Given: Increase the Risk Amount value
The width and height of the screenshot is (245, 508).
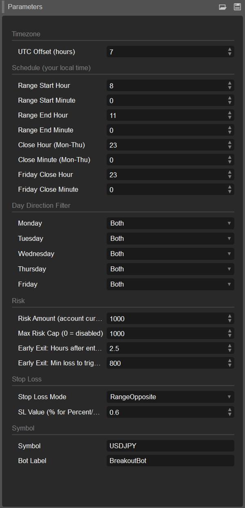Looking at the screenshot, I should coord(230,316).
